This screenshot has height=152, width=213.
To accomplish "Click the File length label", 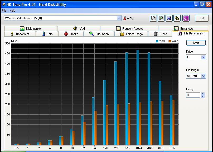I will pyautogui.click(x=192, y=70).
